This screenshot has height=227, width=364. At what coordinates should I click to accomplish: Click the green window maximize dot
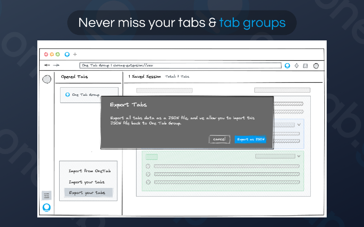pos(58,54)
